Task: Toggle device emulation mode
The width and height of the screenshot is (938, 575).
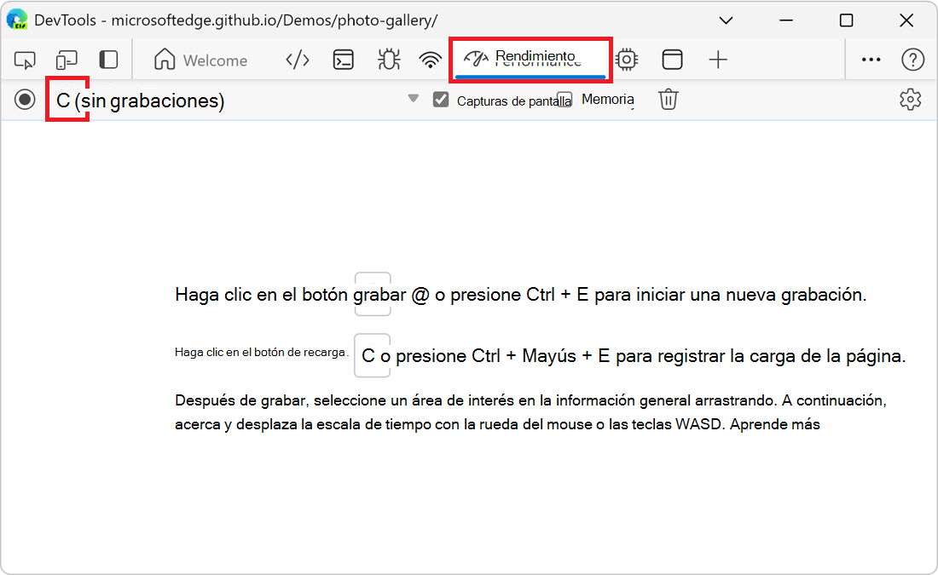Action: tap(67, 60)
